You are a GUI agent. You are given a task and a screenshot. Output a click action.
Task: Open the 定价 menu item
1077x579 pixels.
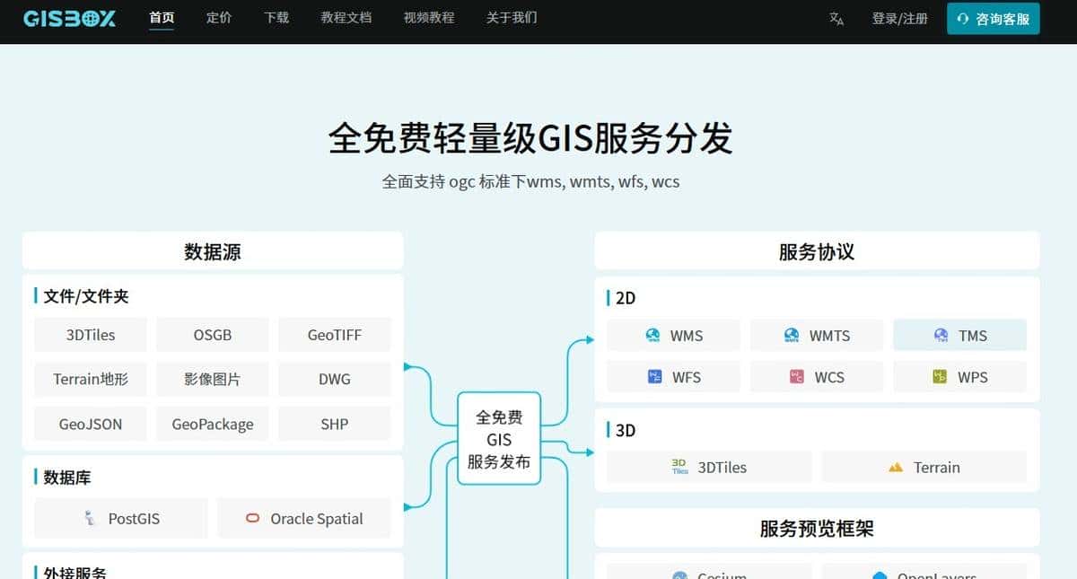click(219, 17)
